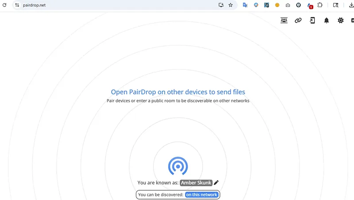Image resolution: width=354 pixels, height=200 pixels.
Task: Open the public room people icon
Action: click(x=284, y=20)
